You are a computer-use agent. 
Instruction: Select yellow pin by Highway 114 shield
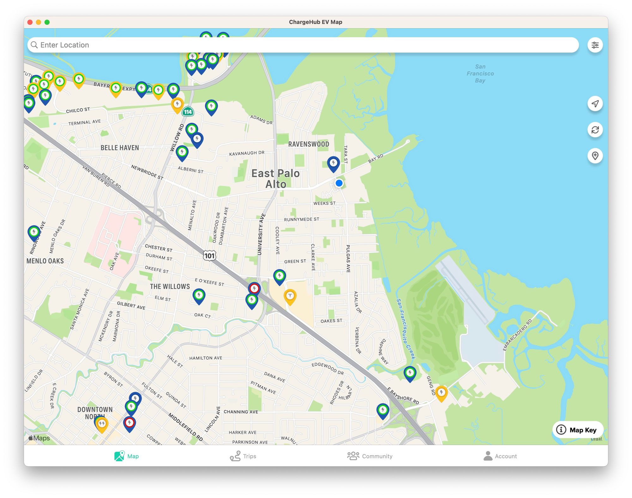177,105
